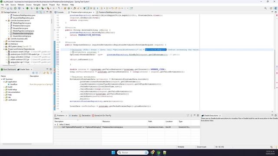Click the Location column header in Problems
278x156 pixels.
pyautogui.click(x=171, y=121)
